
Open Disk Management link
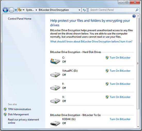tap(18, 114)
